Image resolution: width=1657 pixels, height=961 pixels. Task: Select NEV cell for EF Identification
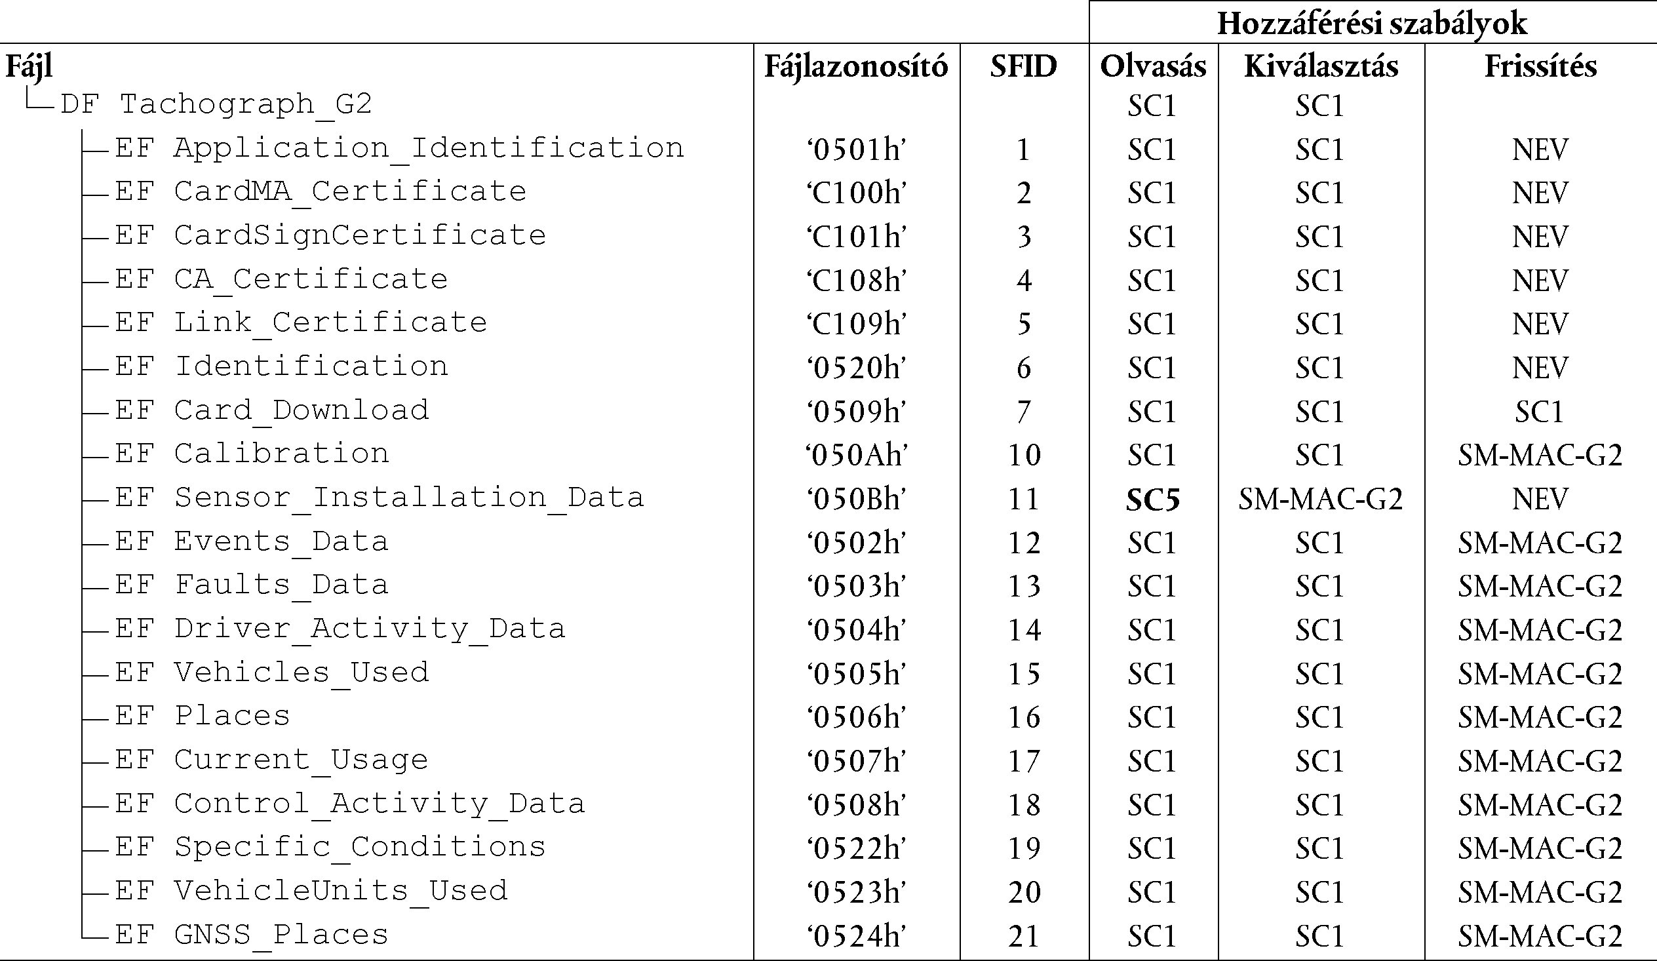pyautogui.click(x=1540, y=368)
